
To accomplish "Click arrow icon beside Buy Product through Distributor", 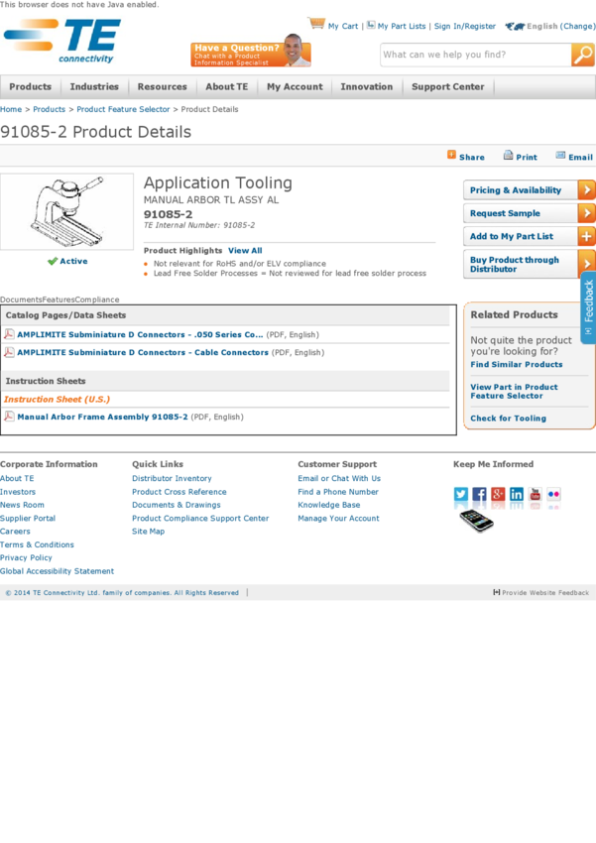I will point(586,264).
